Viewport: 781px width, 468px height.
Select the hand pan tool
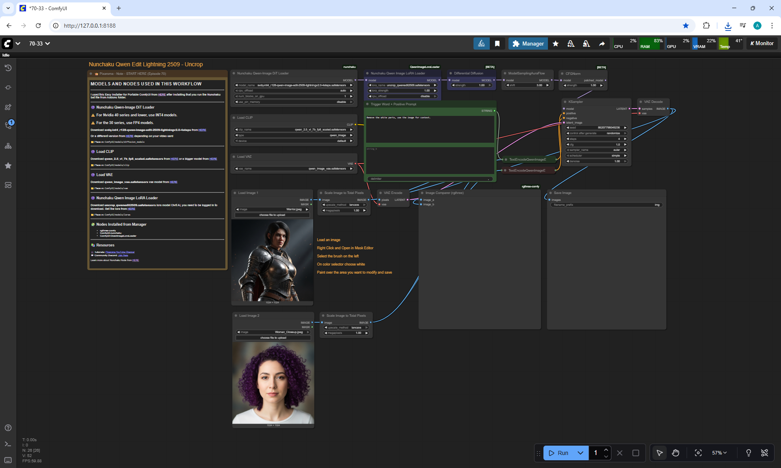[x=676, y=453]
